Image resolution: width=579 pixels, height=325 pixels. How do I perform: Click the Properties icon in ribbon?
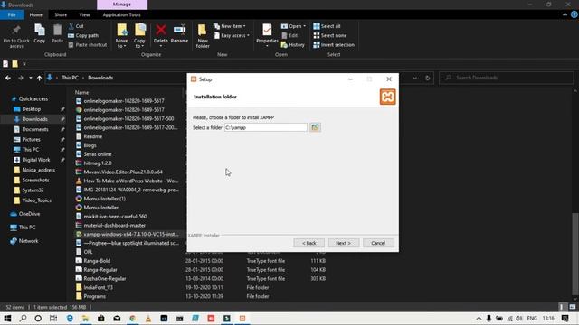coord(267,30)
